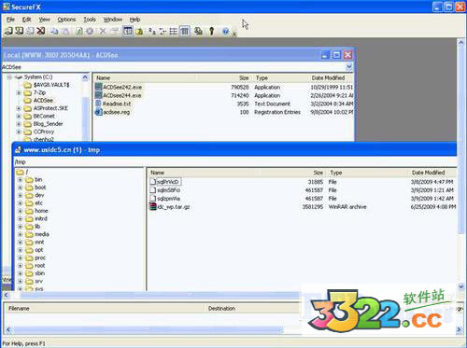Open the Options menu
467x348 pixels.
point(66,20)
